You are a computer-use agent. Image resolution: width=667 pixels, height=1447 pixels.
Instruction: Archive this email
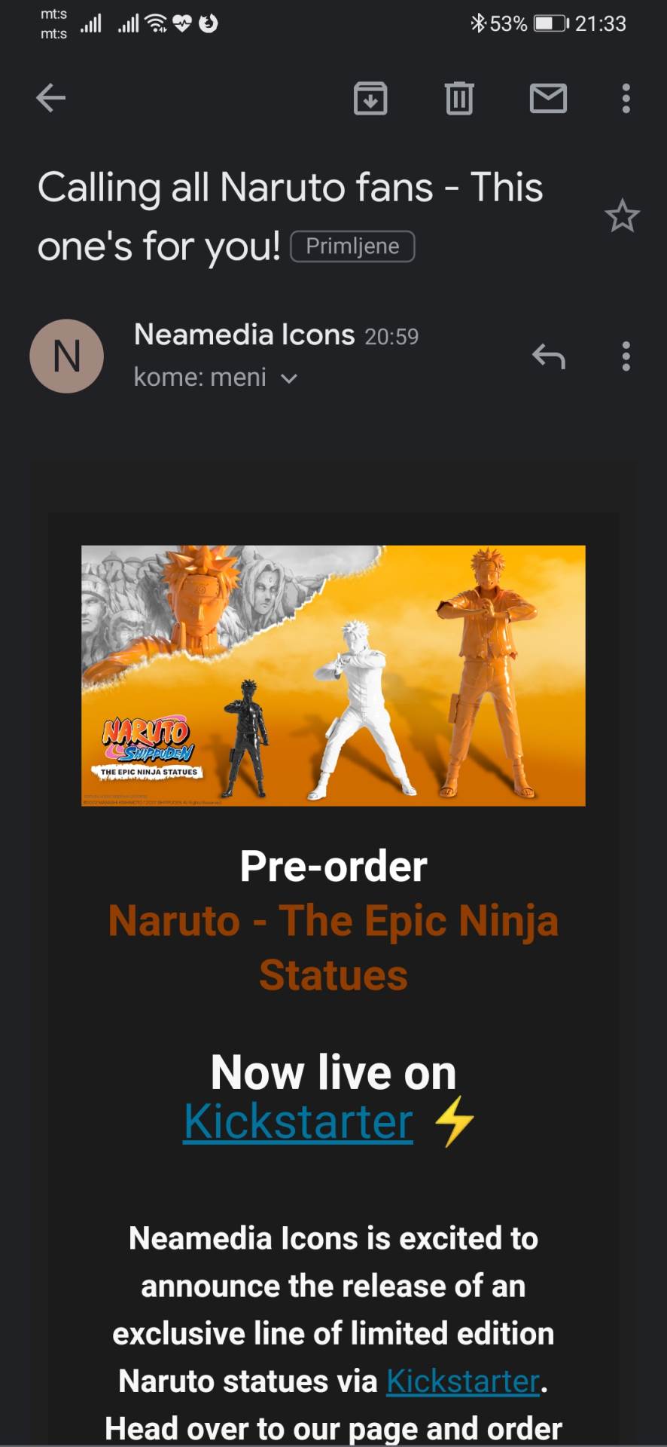(x=370, y=98)
